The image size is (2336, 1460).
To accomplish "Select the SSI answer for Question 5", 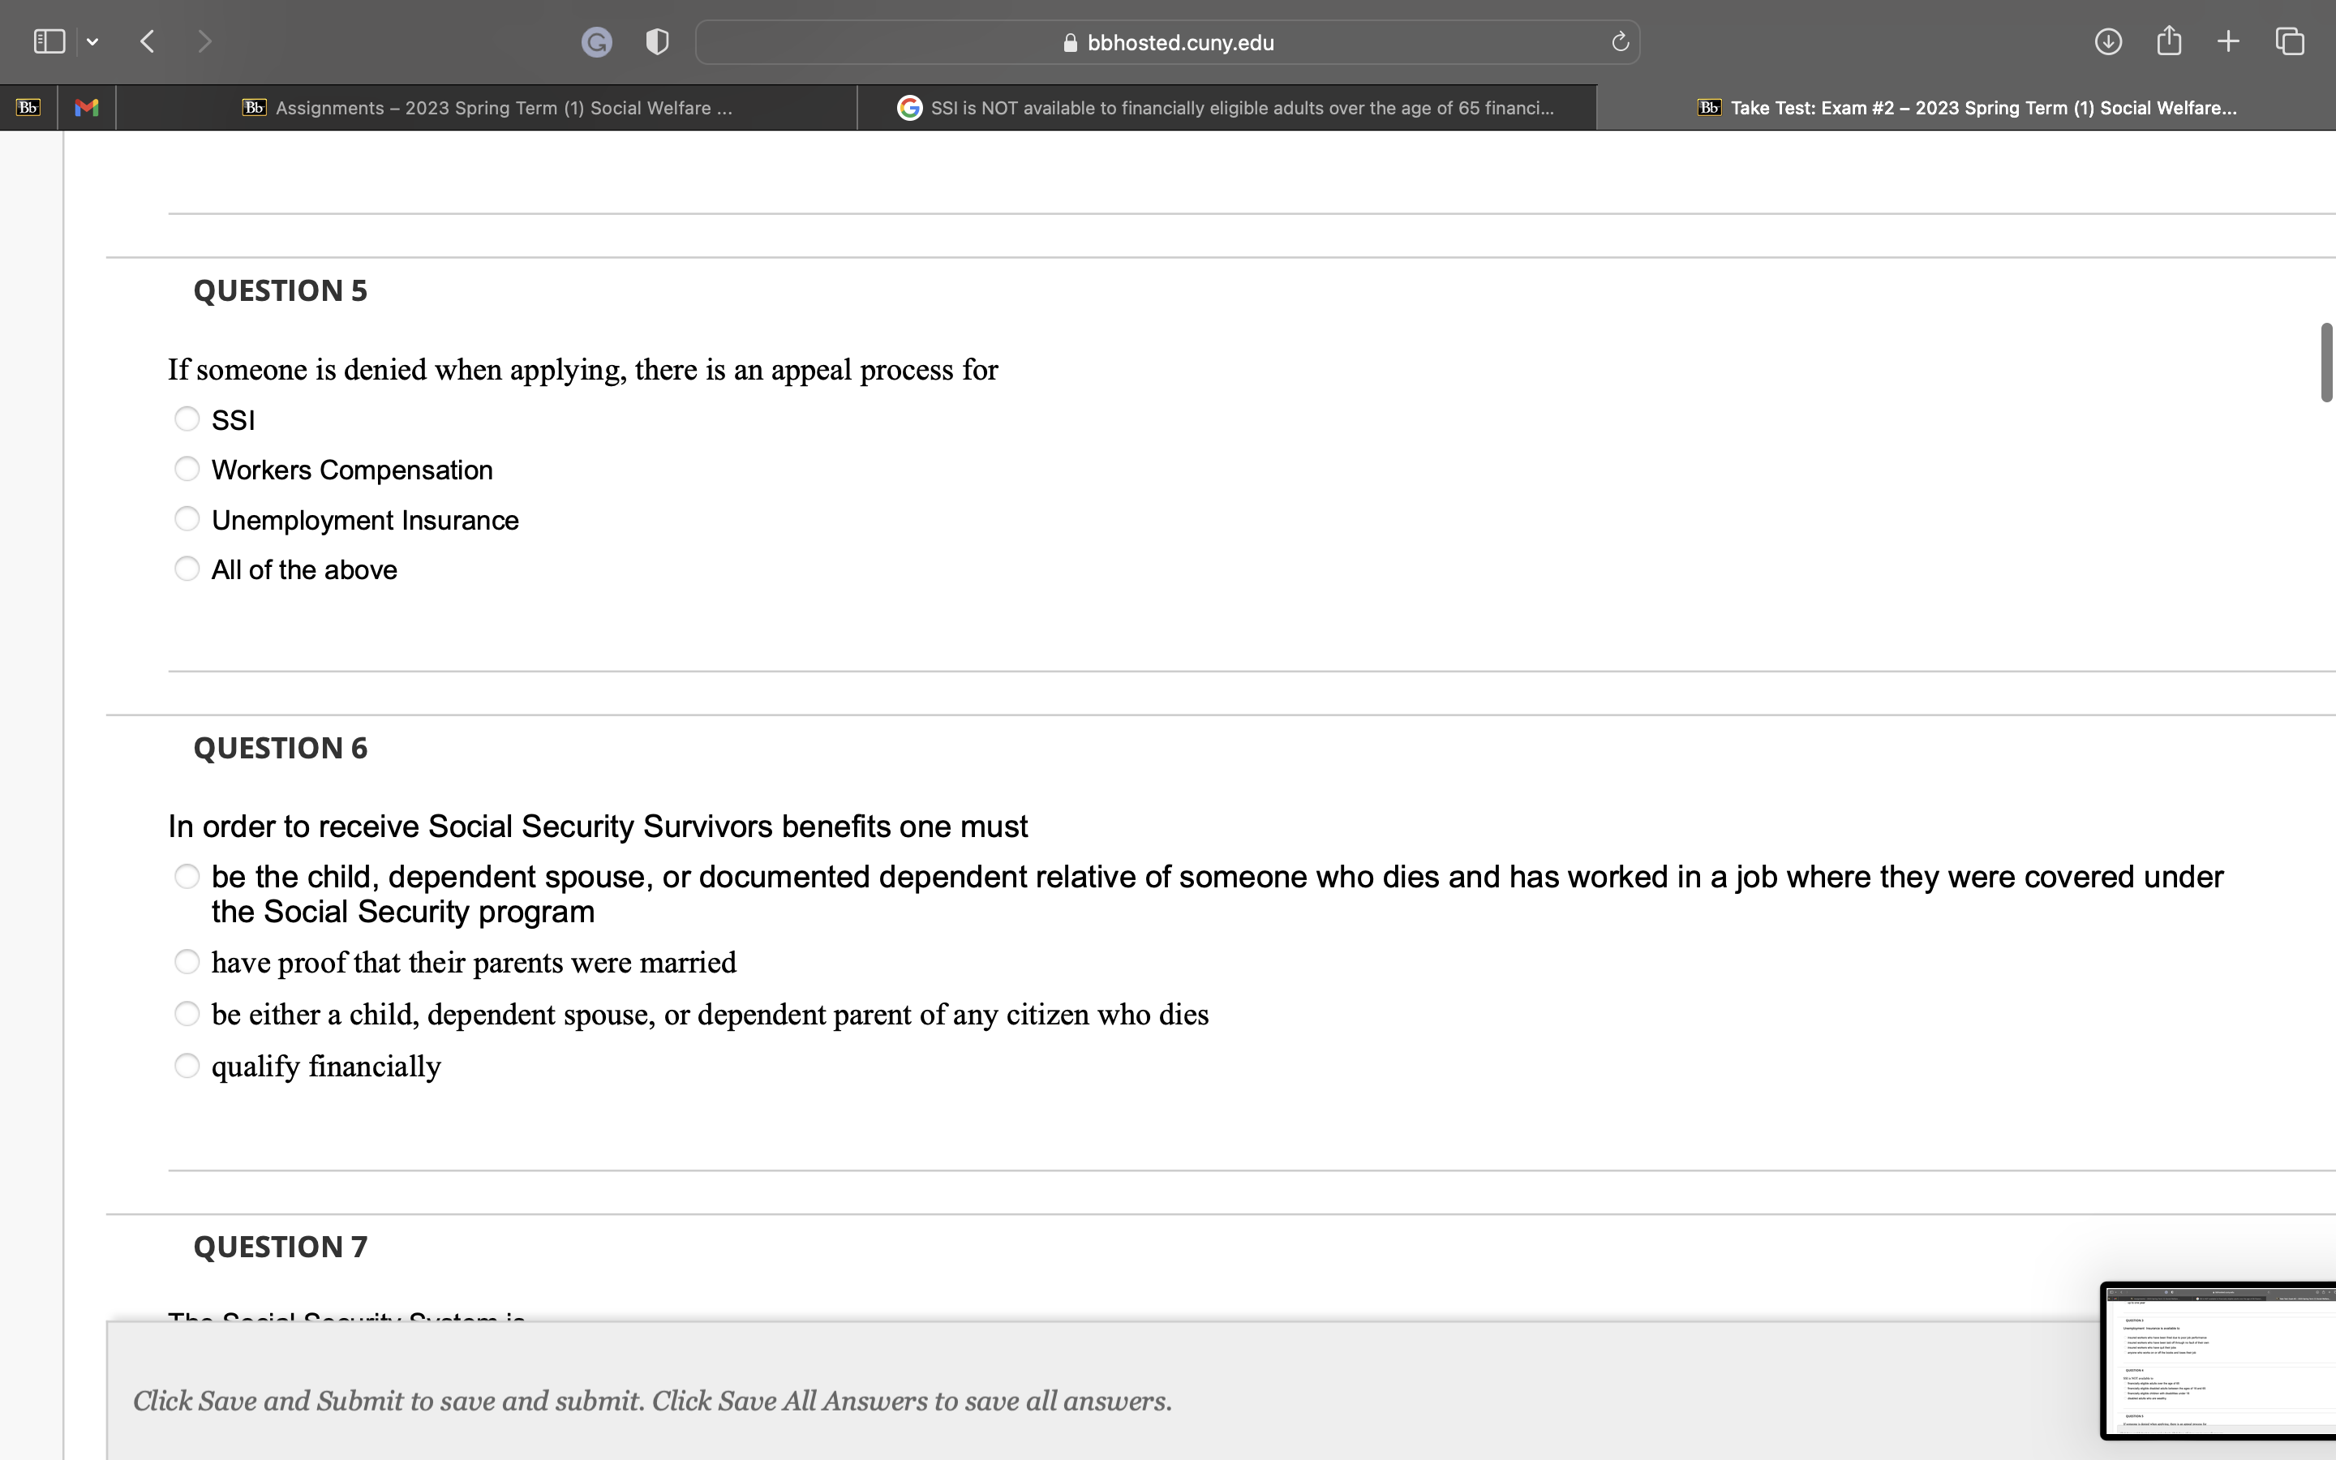I will point(187,418).
